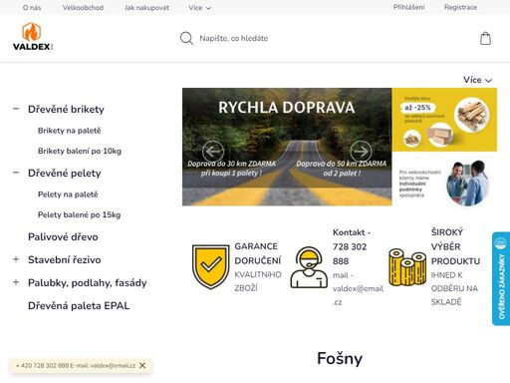This screenshot has width=510, height=383.
Task: Click the Fošny section heading
Action: [340, 359]
